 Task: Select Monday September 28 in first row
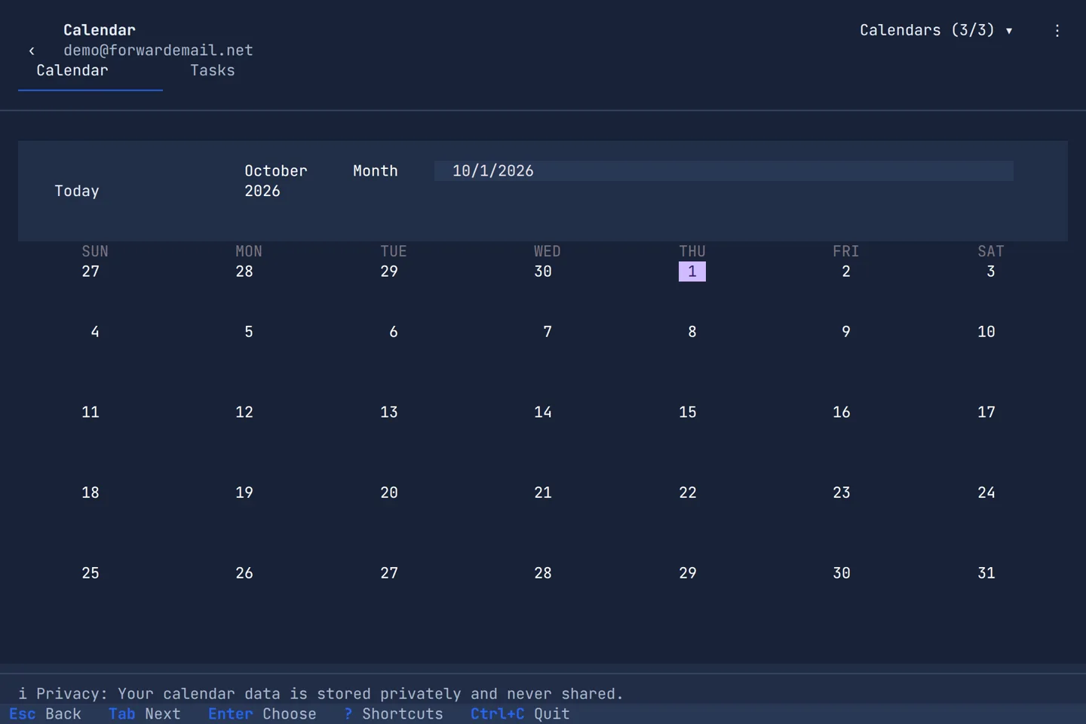pyautogui.click(x=244, y=271)
